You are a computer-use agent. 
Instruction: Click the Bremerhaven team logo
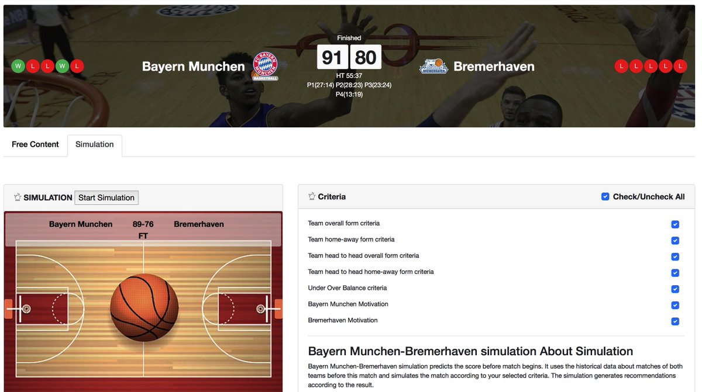[433, 66]
